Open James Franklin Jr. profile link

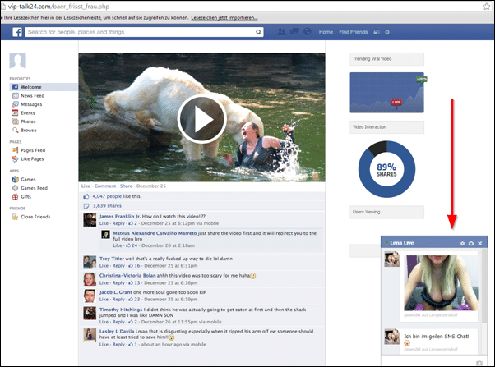pos(120,216)
